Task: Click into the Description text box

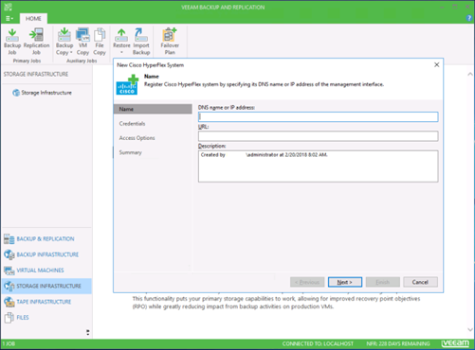Action: coord(318,166)
